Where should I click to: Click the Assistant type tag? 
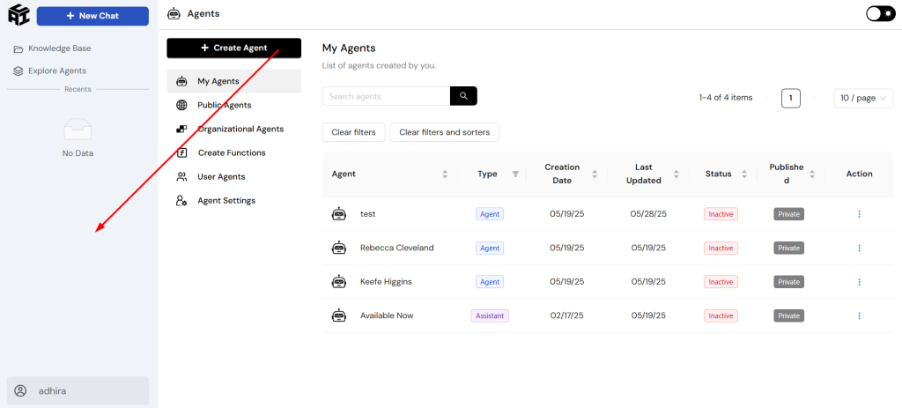[x=490, y=316]
